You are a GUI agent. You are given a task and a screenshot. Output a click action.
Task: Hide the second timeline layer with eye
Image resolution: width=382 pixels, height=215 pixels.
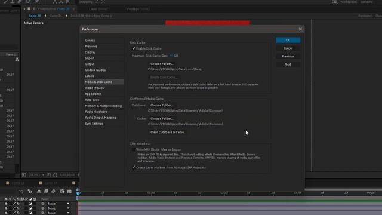6,208
